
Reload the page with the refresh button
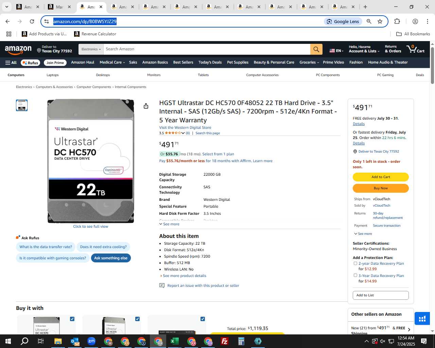[32, 21]
